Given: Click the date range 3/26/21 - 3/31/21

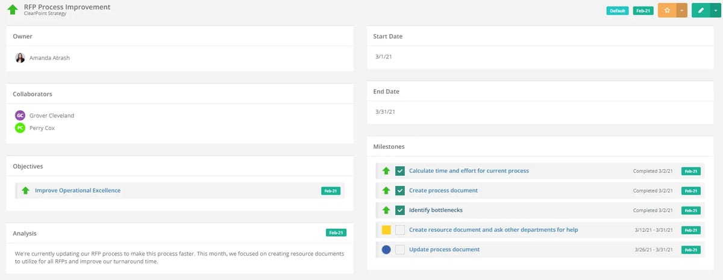Looking at the screenshot, I should (654, 250).
